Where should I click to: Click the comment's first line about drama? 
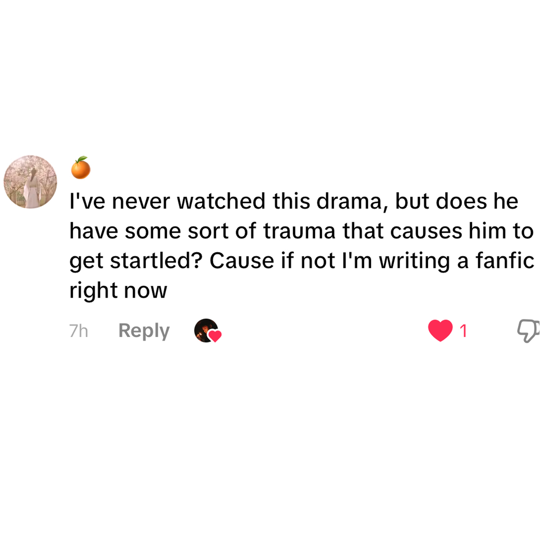[x=293, y=201]
